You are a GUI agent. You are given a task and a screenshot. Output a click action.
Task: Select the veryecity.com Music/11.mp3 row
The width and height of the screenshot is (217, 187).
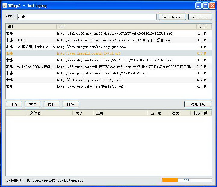(109, 87)
